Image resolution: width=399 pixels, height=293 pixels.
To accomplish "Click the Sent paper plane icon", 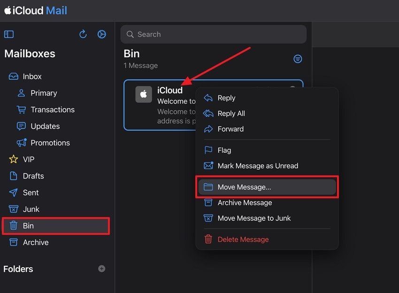I will click(14, 192).
